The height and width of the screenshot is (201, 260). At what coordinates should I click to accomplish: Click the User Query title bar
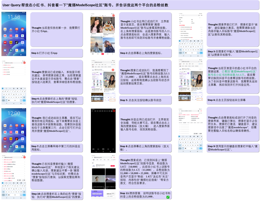[130, 5]
